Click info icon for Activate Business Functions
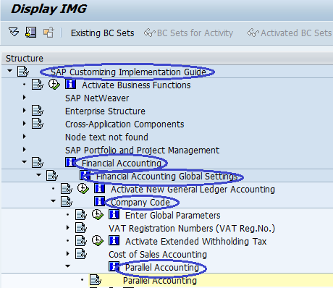 pyautogui.click(x=70, y=85)
